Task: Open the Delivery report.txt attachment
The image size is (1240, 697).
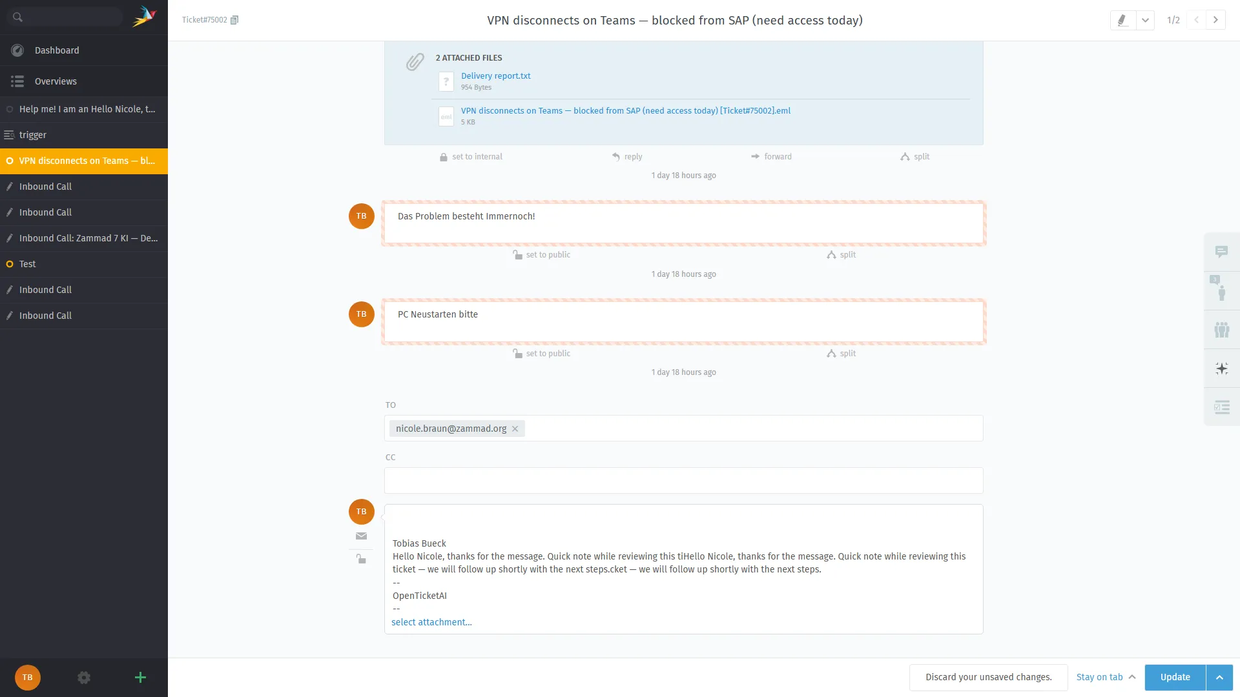Action: click(x=495, y=76)
